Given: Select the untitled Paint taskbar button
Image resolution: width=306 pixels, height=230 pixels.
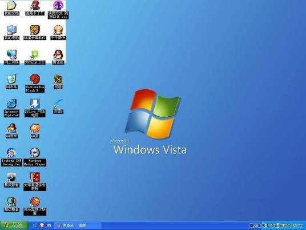Looking at the screenshot, I should (x=78, y=225).
